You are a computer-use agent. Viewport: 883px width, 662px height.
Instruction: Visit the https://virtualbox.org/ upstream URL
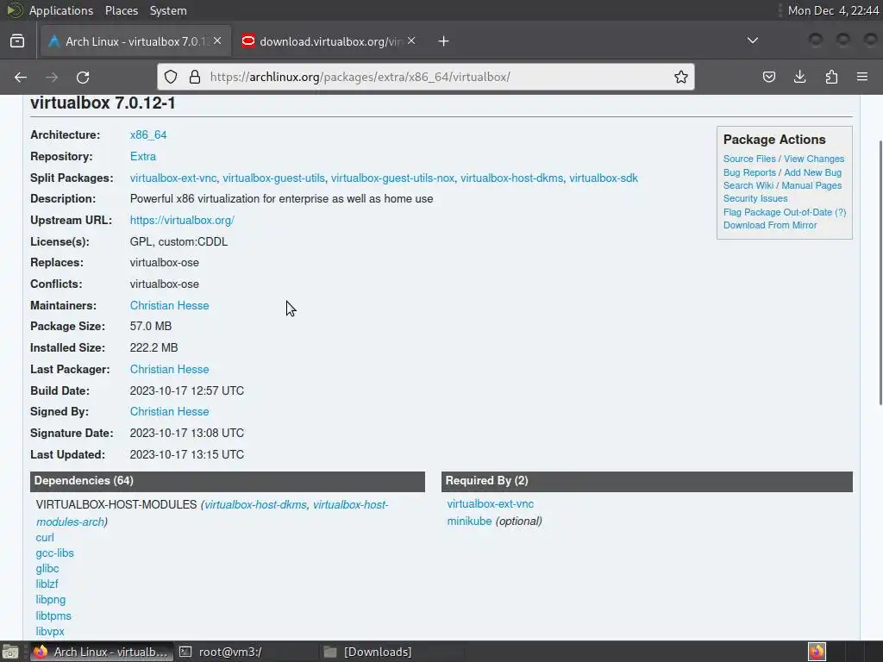pyautogui.click(x=182, y=220)
